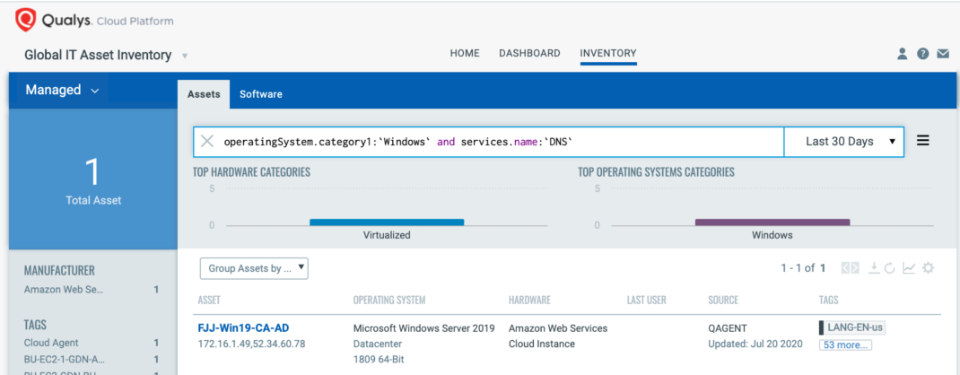Click the 53 more tags link

845,345
